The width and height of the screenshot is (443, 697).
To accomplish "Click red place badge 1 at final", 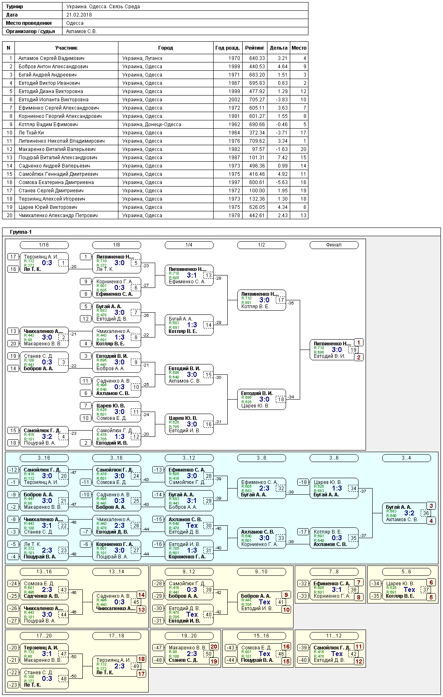I will click(x=359, y=343).
